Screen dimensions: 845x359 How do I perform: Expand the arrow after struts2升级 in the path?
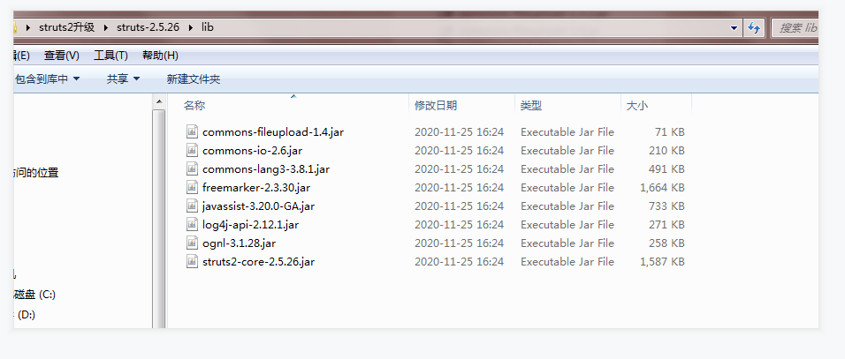(106, 27)
